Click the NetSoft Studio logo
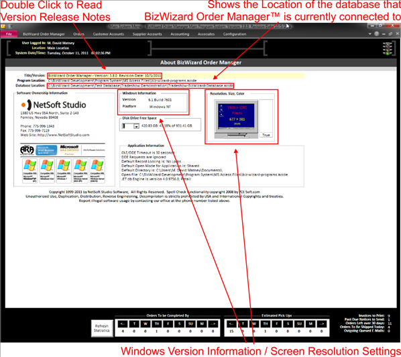 [54, 105]
